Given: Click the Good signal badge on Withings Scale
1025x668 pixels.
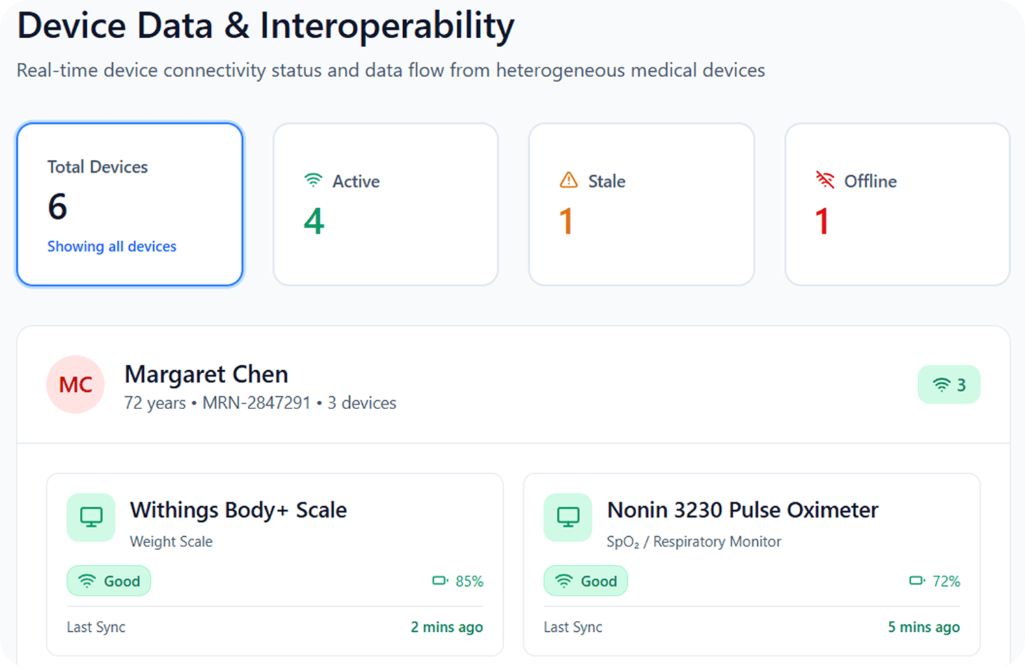Looking at the screenshot, I should point(109,581).
